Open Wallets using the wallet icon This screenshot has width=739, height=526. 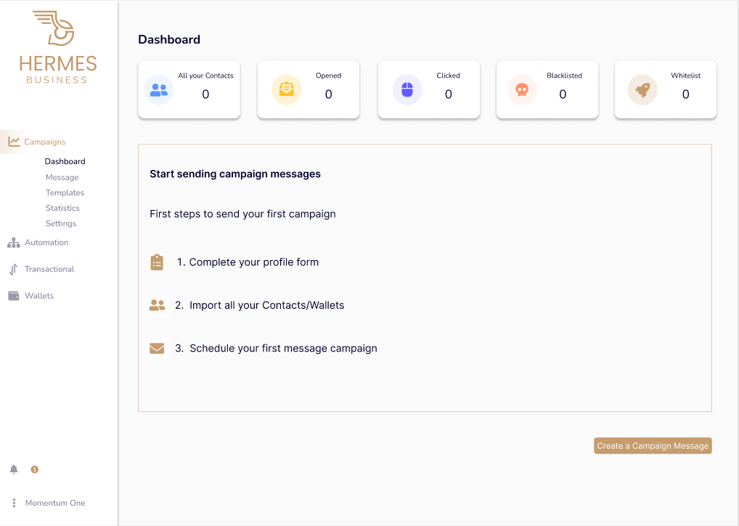tap(13, 295)
